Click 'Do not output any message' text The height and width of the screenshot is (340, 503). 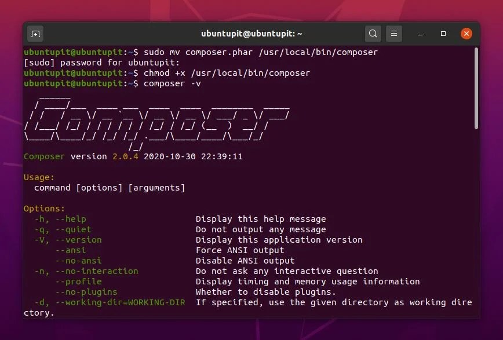tap(261, 229)
